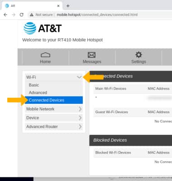The width and height of the screenshot is (172, 181).
Task: Click the Connected Devices panel title
Action: tap(113, 76)
